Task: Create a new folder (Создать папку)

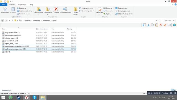Action: click(x=76, y=11)
